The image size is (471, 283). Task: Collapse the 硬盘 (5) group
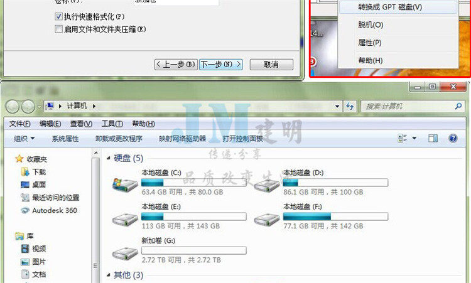click(109, 158)
